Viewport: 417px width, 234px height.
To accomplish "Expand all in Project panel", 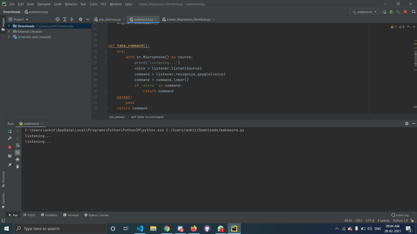I will coord(65,19).
